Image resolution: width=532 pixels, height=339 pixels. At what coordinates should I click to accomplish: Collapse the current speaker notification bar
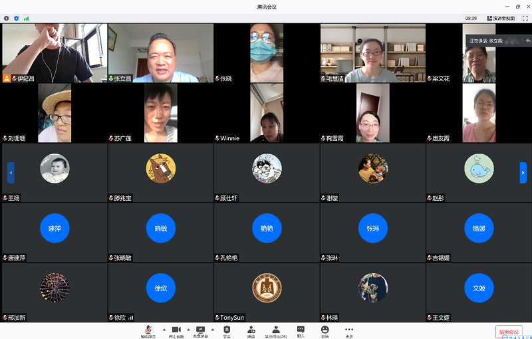coord(528,41)
